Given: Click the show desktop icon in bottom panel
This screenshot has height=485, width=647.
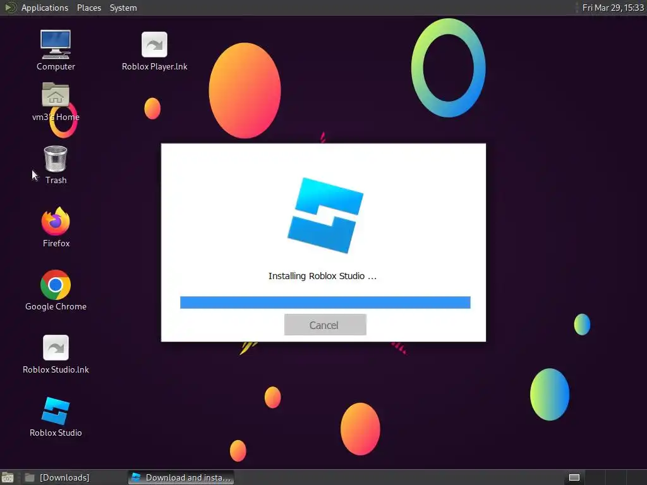Looking at the screenshot, I should click(x=8, y=477).
